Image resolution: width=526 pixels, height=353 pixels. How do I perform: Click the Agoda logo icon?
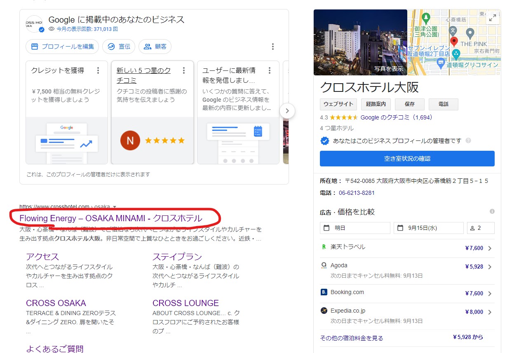[324, 265]
